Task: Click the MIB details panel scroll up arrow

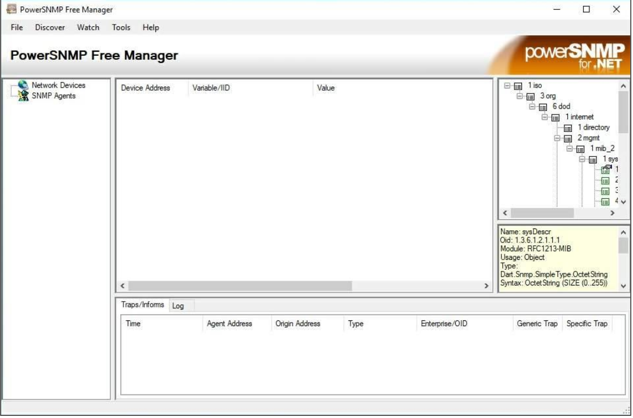Action: pos(623,233)
